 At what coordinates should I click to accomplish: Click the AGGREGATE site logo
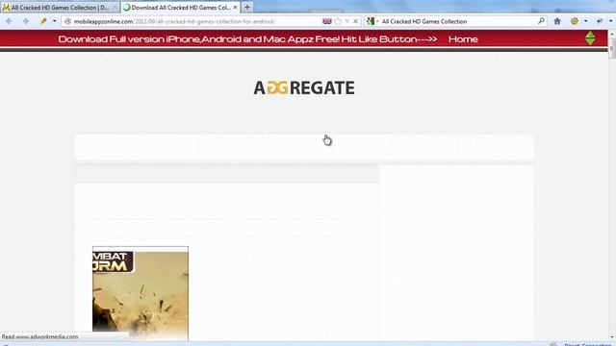tap(304, 87)
